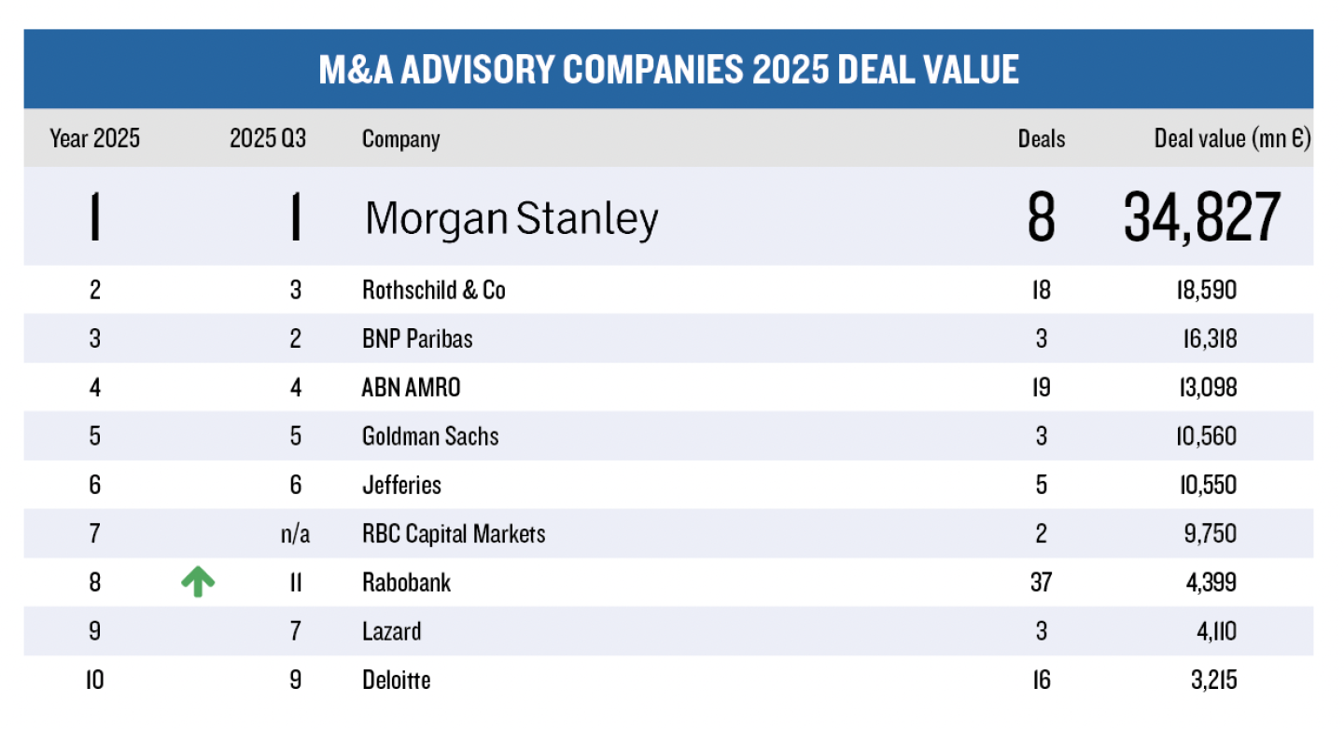Open the Goldman Sachs row
The image size is (1344, 729).
click(x=430, y=435)
